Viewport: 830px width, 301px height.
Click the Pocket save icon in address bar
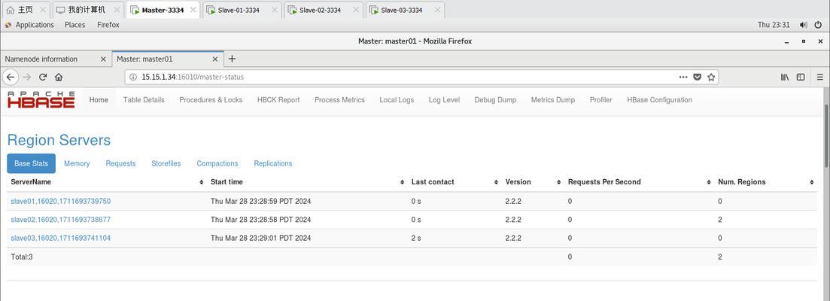point(697,78)
